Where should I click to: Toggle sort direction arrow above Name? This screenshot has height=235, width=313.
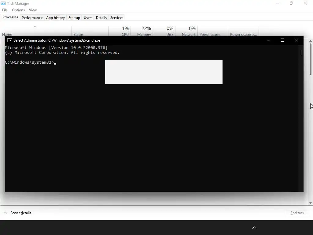click(x=35, y=27)
